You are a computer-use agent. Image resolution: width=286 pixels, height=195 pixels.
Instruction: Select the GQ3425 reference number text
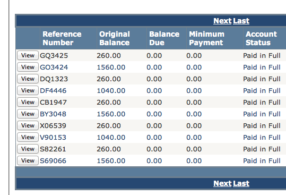point(54,56)
